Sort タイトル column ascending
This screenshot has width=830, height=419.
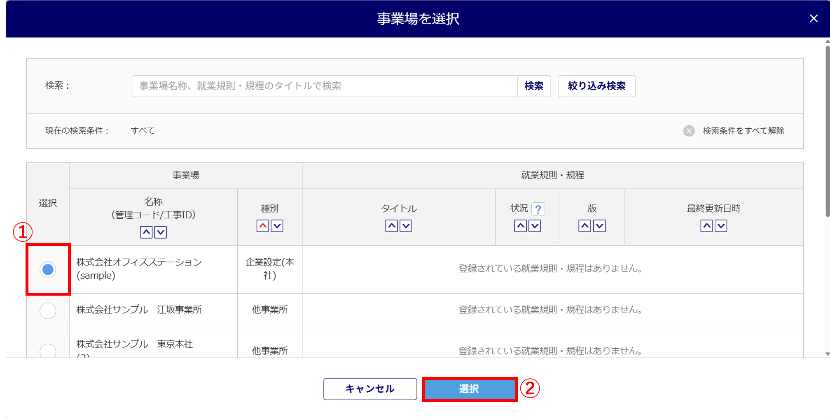tap(391, 226)
